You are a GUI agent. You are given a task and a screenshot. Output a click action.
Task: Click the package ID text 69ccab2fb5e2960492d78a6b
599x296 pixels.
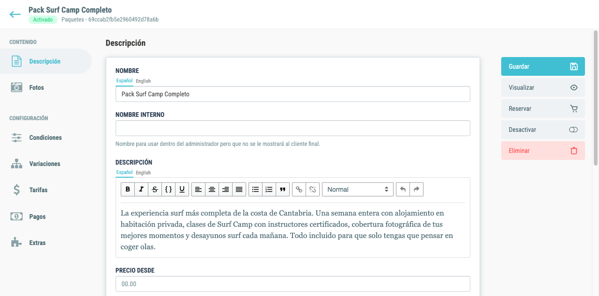coord(124,20)
